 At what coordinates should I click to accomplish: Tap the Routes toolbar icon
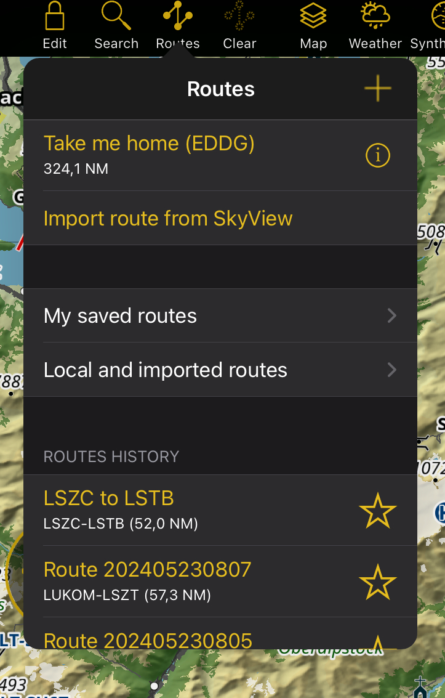(178, 15)
